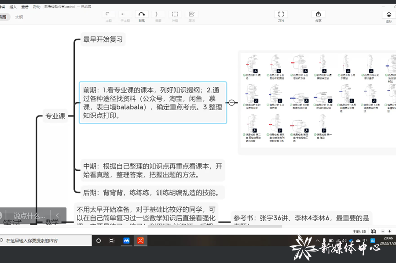Select the 联系 (Relationship) tool
The image size is (396, 263).
142,15
